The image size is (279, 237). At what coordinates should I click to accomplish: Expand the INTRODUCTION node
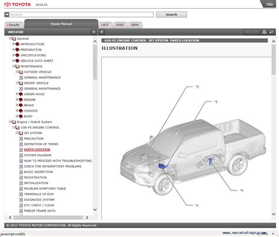click(14, 44)
